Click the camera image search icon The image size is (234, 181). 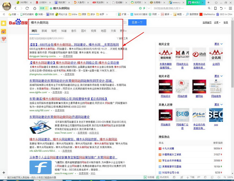point(125,22)
